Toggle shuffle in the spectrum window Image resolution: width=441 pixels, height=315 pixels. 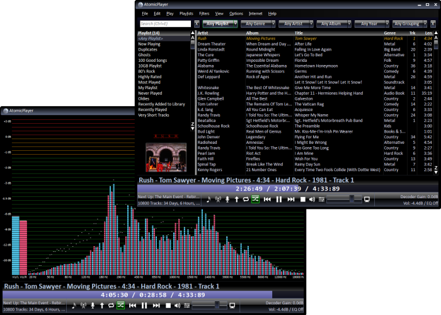(121, 306)
